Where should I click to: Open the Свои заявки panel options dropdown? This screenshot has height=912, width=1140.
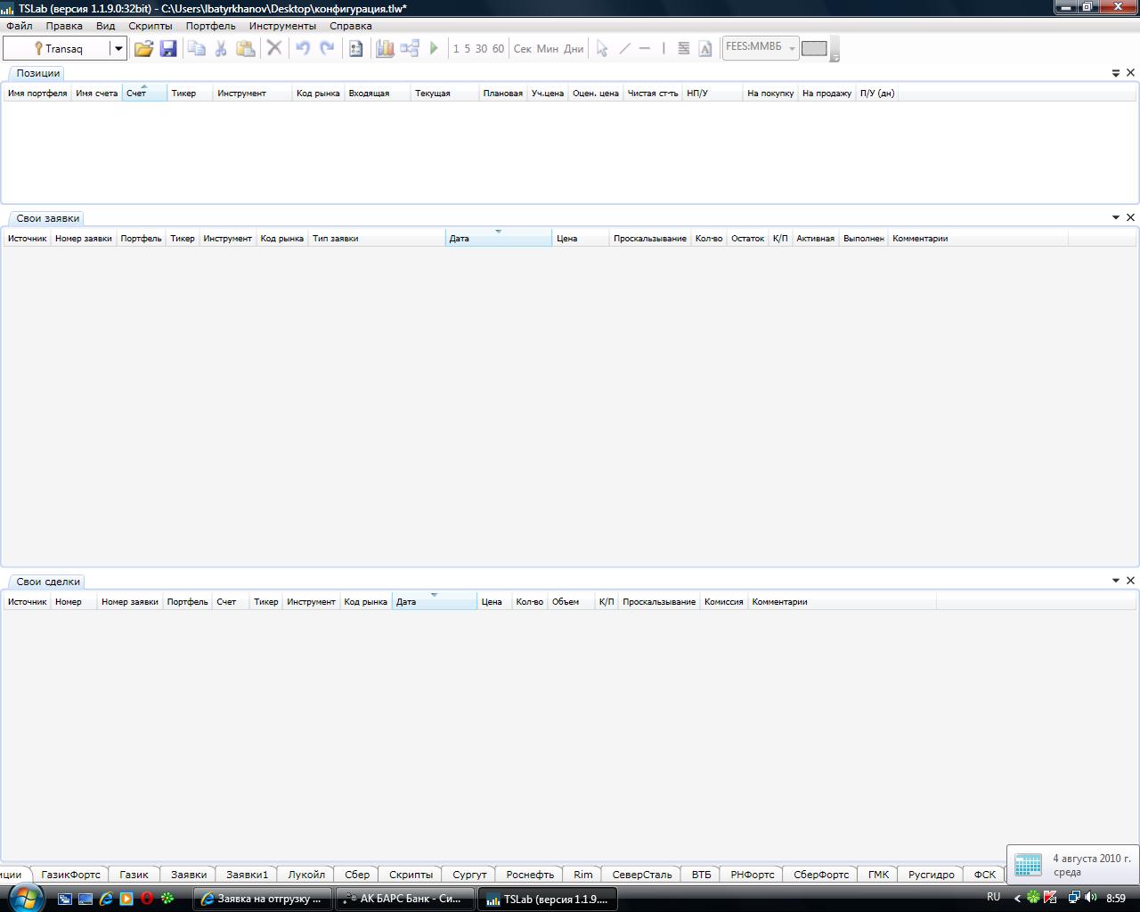point(1116,217)
